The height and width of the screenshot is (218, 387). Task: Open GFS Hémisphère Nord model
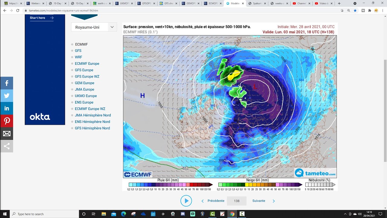92,128
